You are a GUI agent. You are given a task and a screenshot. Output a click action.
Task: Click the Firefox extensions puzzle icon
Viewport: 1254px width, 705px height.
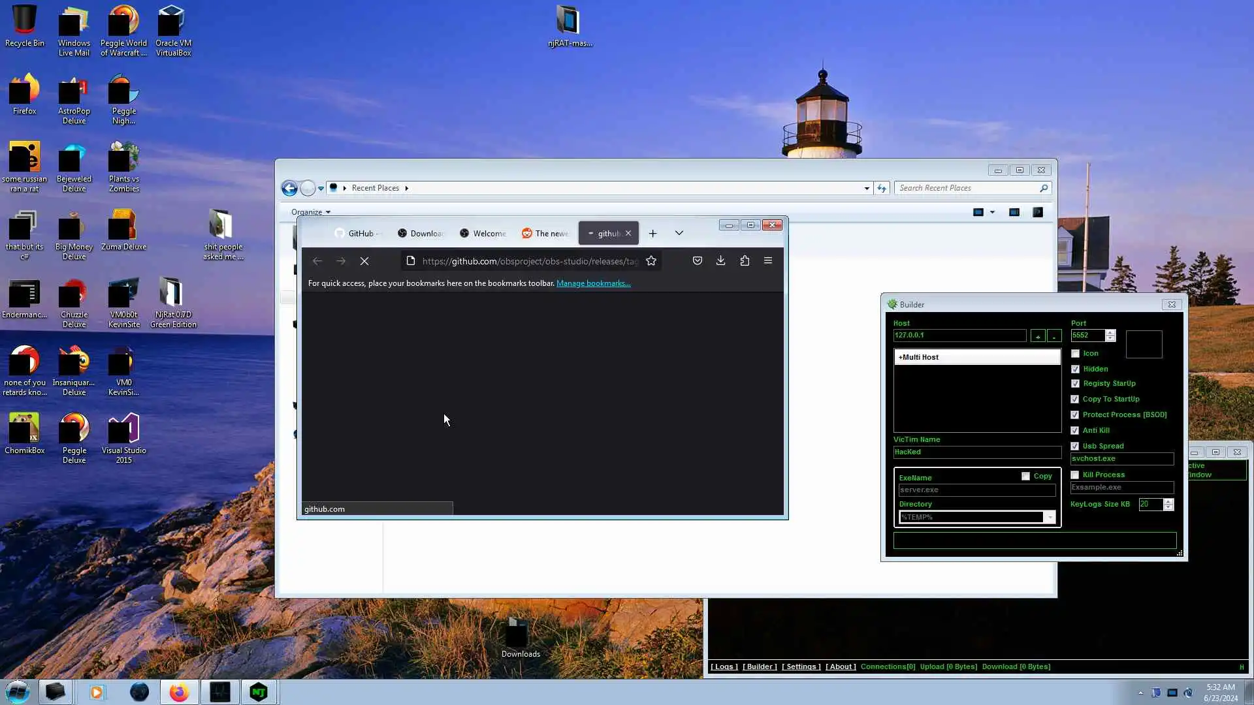coord(745,261)
